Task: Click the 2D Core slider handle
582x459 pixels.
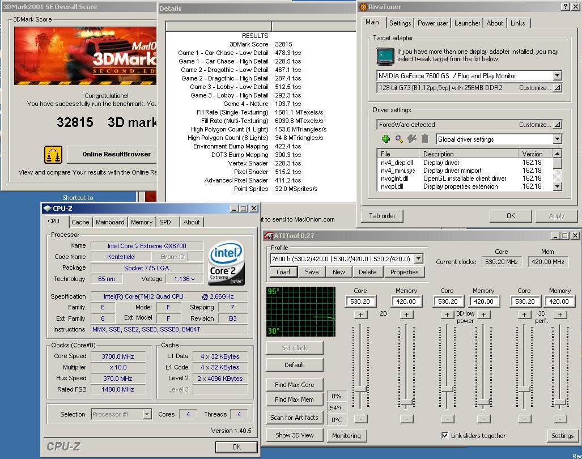Action: [x=360, y=389]
